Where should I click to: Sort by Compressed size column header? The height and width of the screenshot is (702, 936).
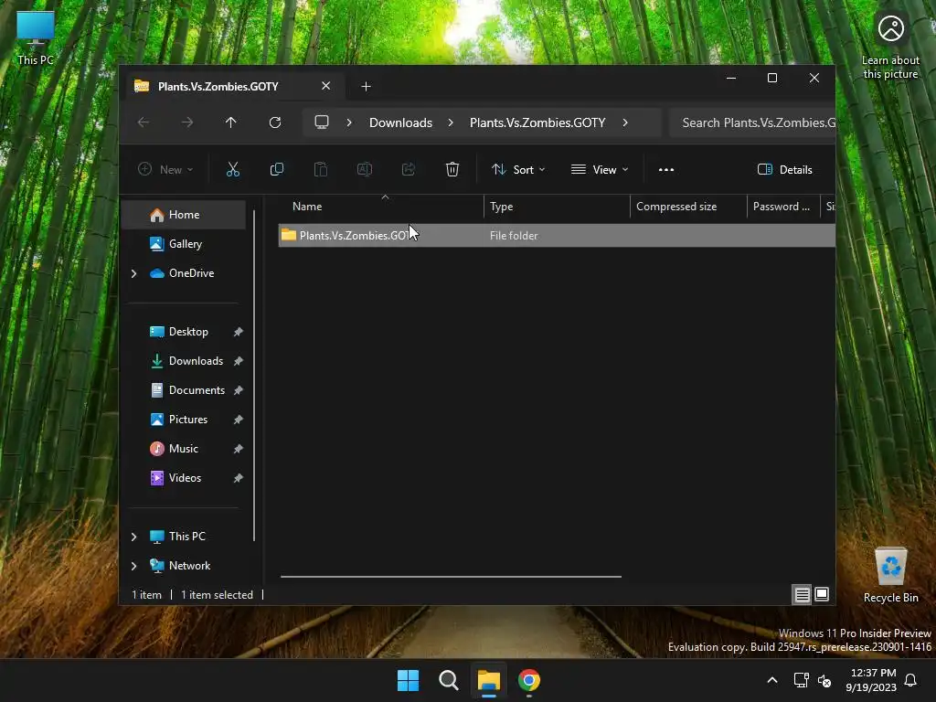(688, 207)
